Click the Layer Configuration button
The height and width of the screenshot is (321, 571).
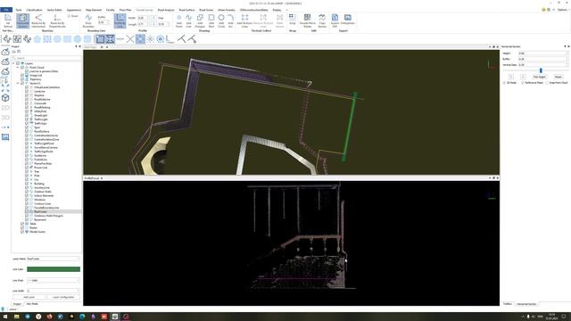(63, 297)
